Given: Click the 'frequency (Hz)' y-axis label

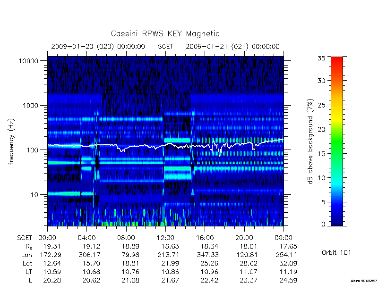Looking at the screenshot, I should 11,141.
